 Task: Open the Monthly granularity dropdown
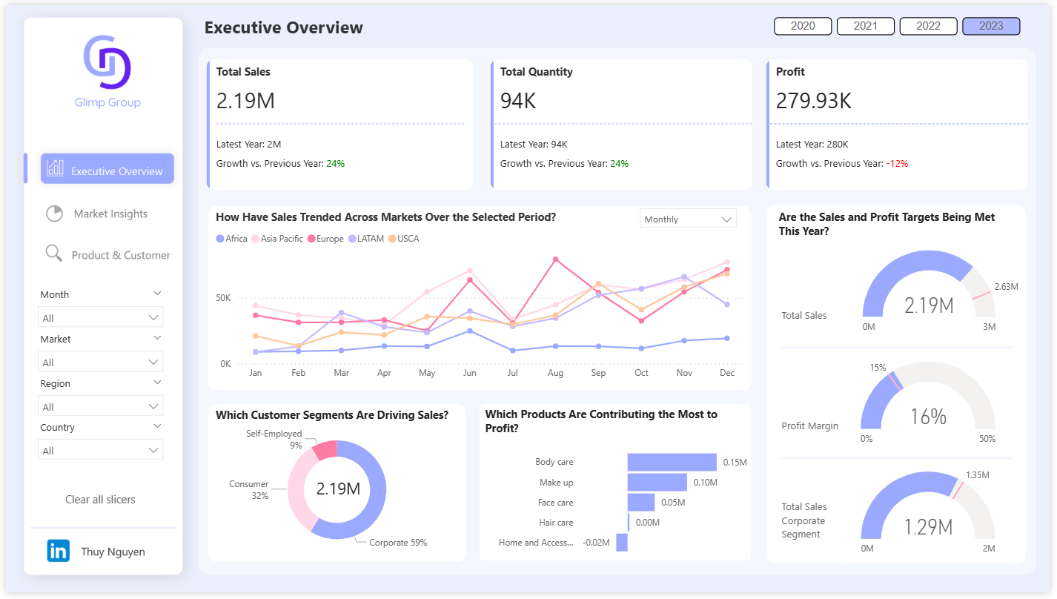point(688,219)
